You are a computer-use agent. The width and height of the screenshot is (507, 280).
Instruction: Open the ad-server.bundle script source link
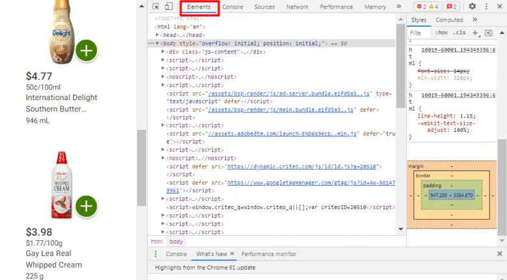289,94
